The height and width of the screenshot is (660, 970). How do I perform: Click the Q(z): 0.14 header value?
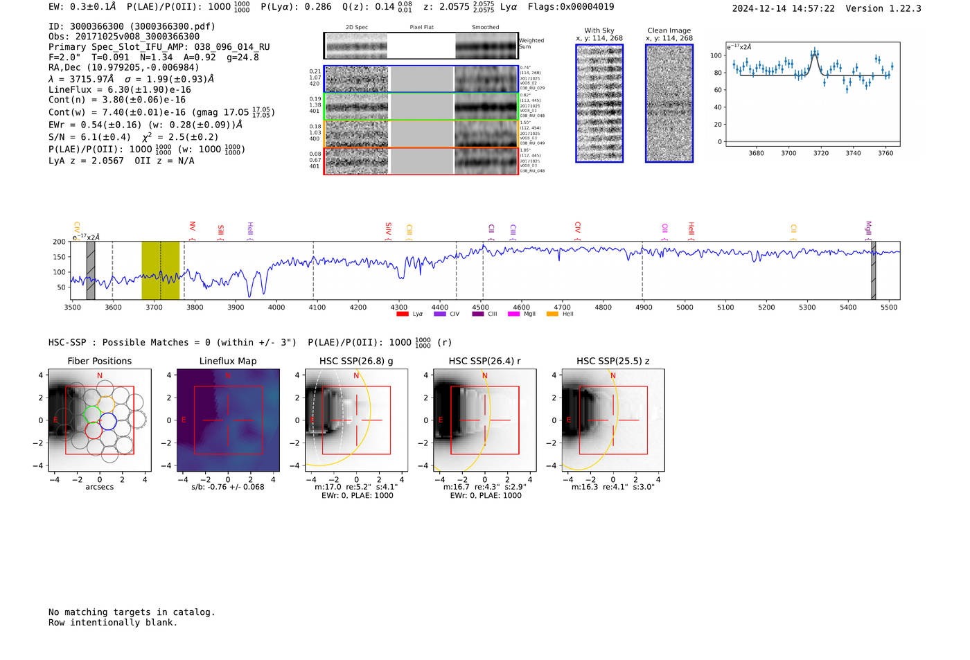coord(377,7)
